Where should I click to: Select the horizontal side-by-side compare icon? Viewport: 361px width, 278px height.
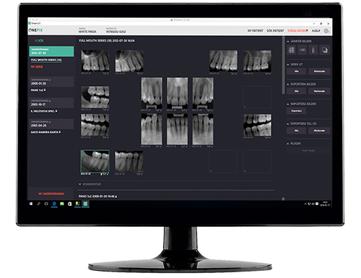(303, 50)
